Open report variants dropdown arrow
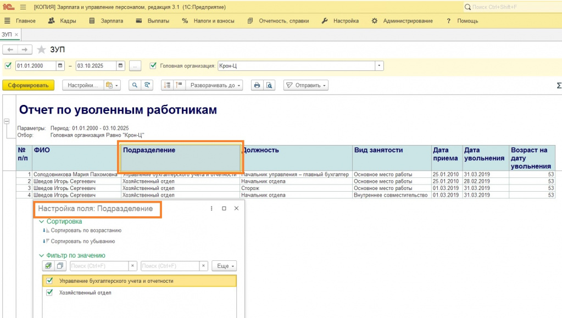This screenshot has height=318, width=562. (x=116, y=85)
